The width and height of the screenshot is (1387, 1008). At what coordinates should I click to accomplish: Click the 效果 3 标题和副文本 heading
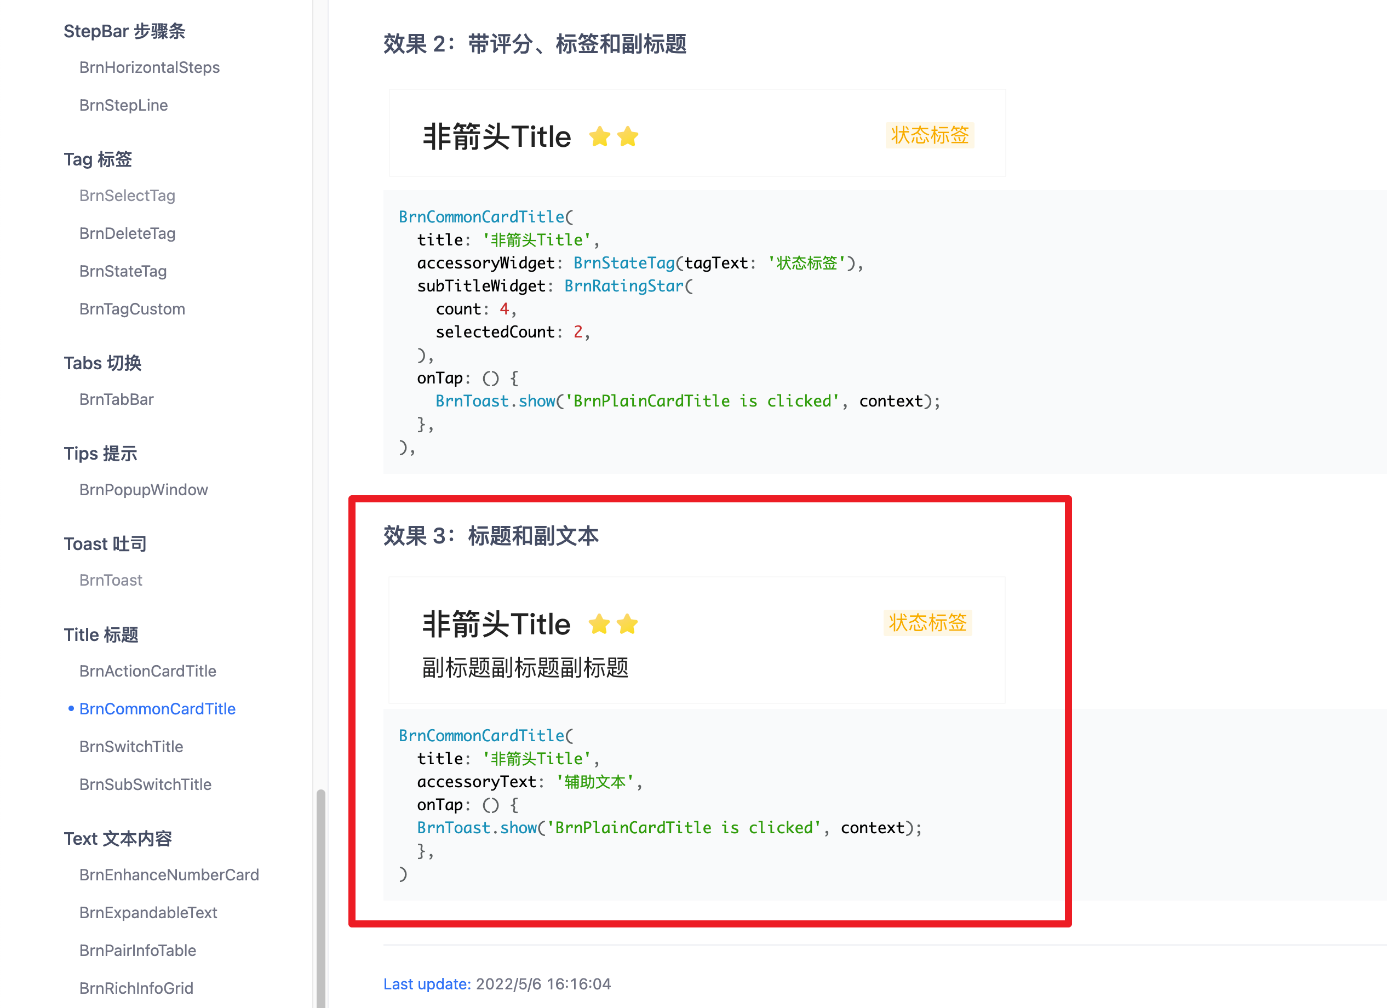pos(490,536)
